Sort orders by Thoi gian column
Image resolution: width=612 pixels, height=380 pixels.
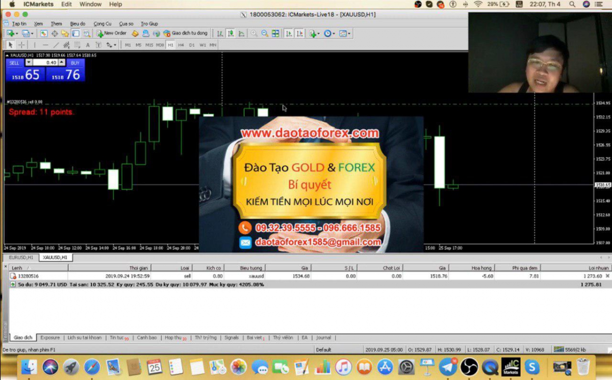[110, 267]
